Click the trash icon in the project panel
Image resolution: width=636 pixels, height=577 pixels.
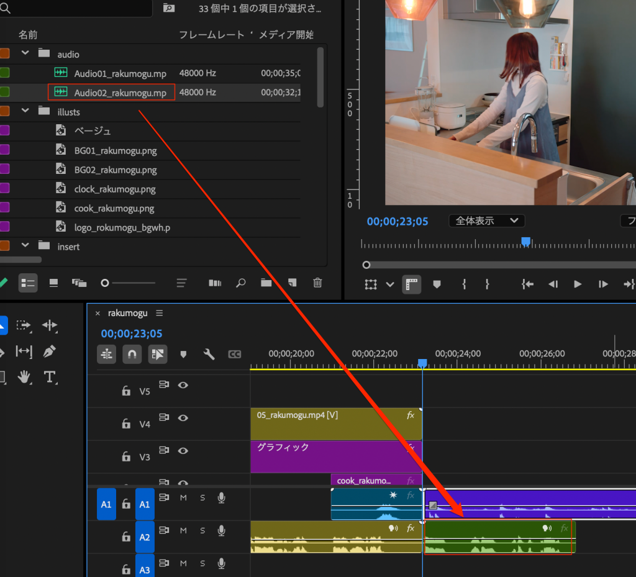[317, 283]
